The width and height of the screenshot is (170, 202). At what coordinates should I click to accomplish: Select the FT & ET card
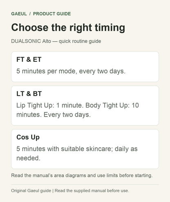(x=85, y=67)
